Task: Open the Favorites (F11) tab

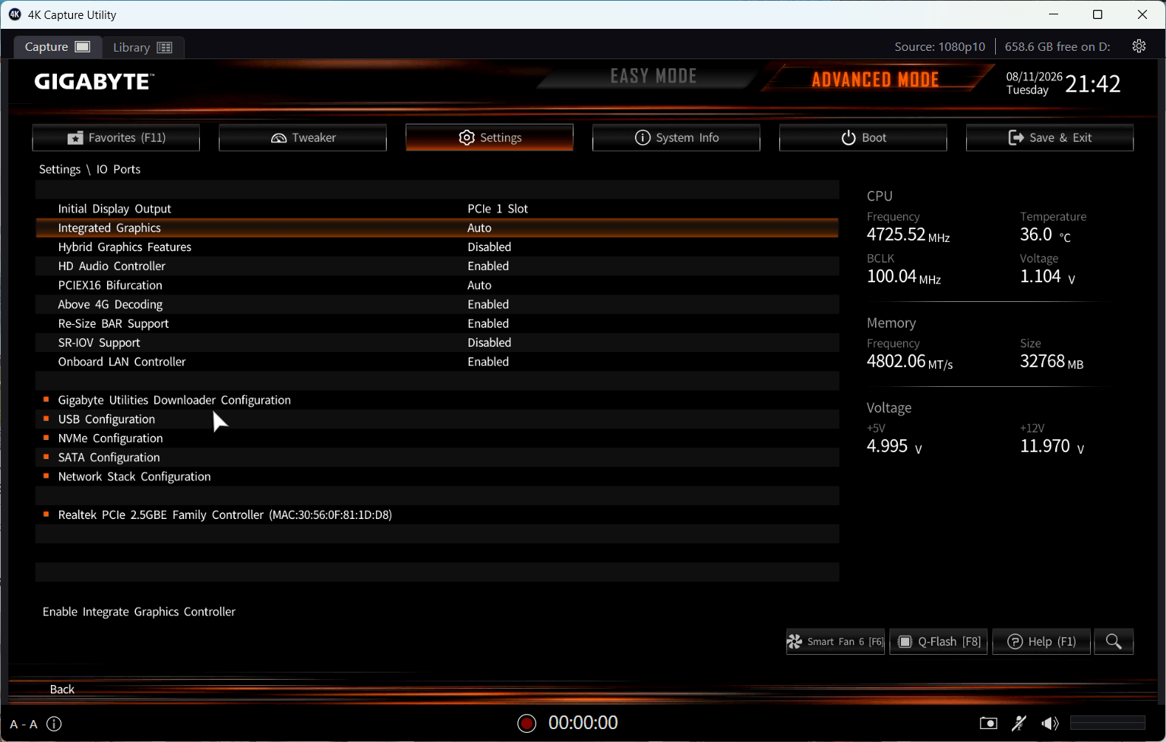Action: pos(116,137)
